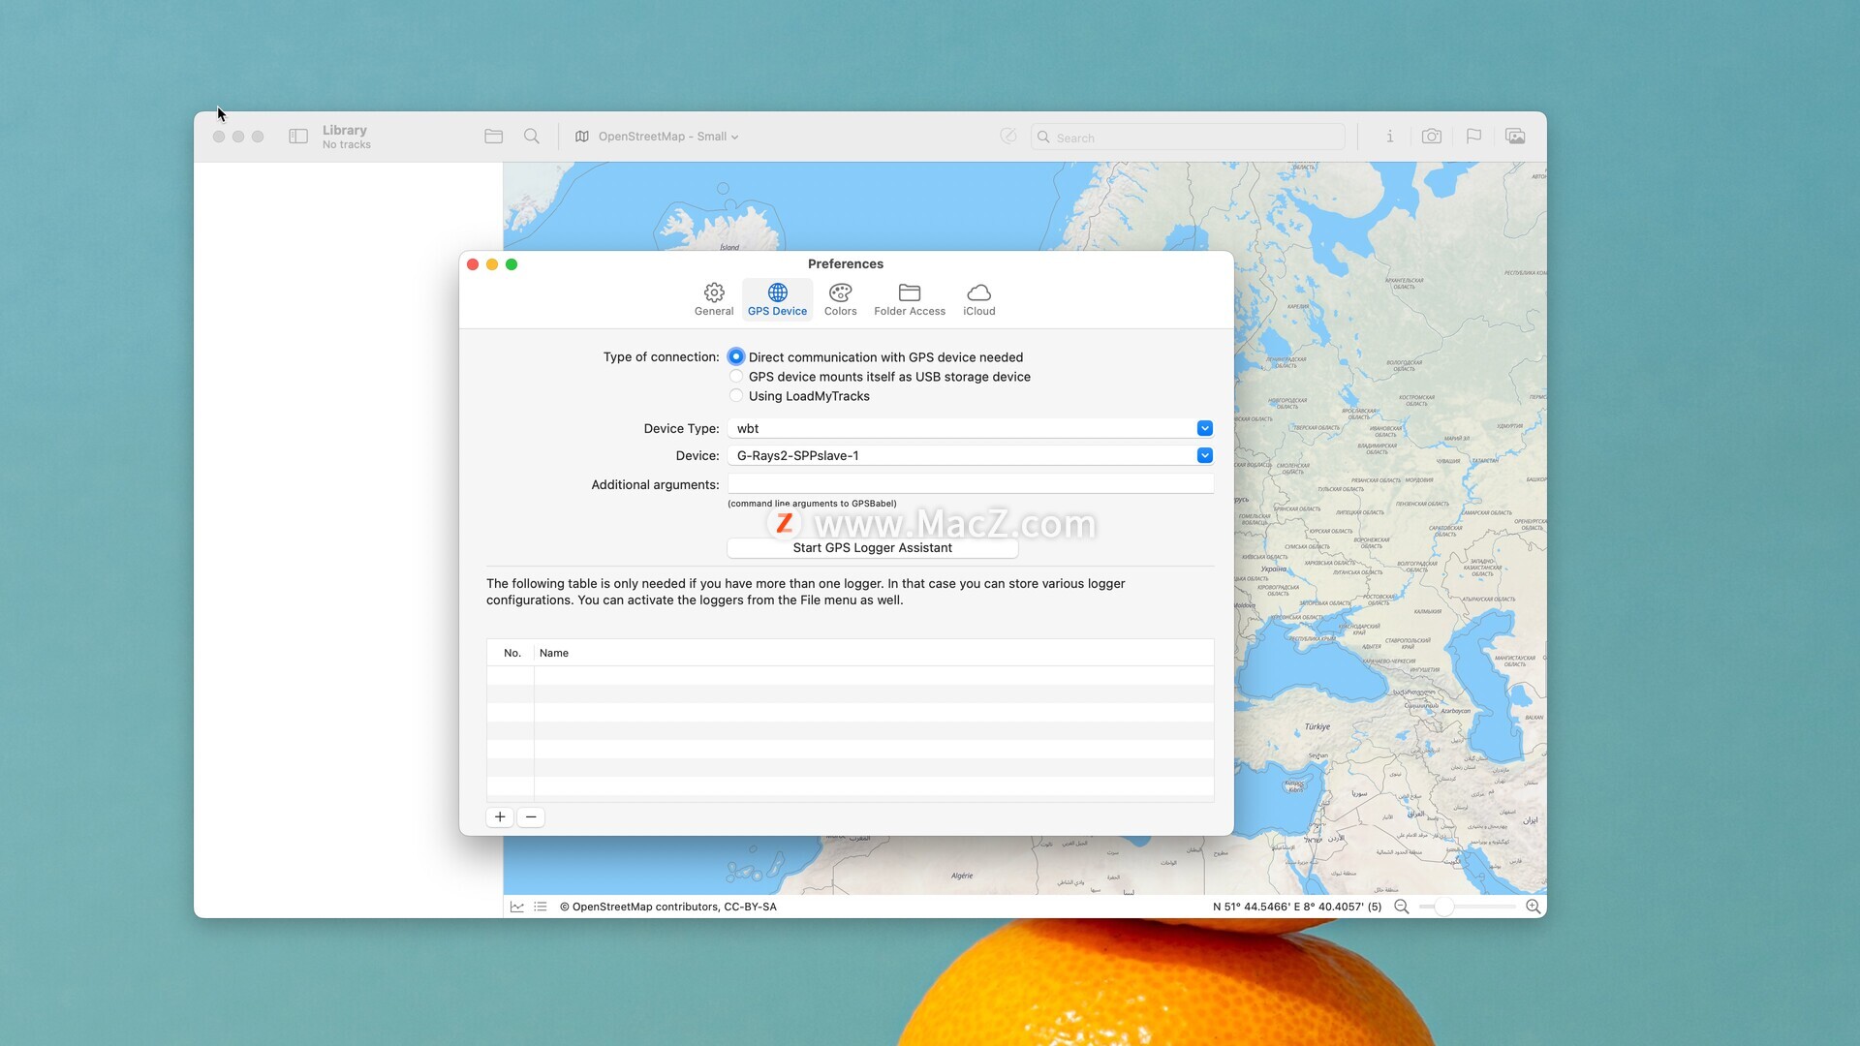Click the magnifier icon next to folder
The width and height of the screenshot is (1860, 1046).
point(532,137)
